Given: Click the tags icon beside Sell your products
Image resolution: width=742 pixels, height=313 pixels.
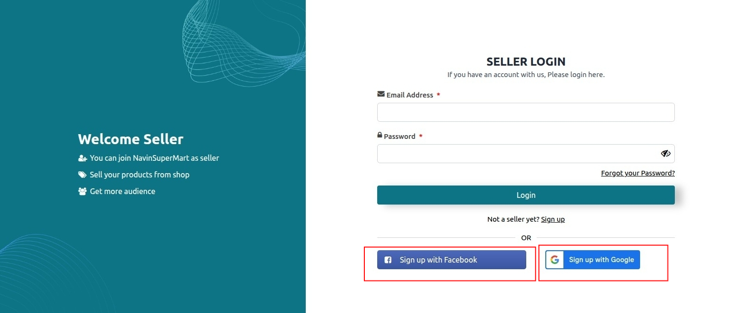Looking at the screenshot, I should point(82,175).
